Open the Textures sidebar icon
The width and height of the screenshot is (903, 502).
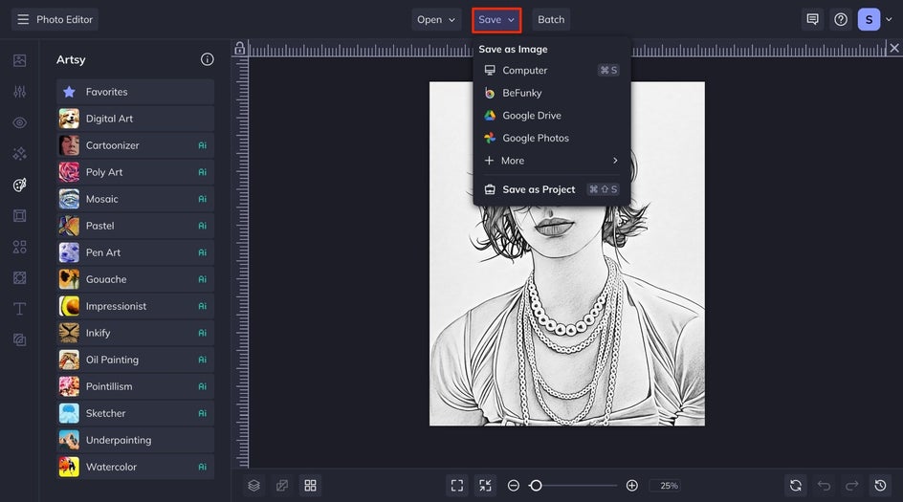[x=19, y=278]
